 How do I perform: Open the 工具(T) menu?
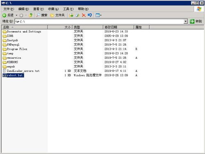coord(68,9)
